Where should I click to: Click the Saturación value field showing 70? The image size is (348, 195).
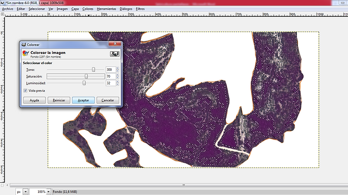(111, 76)
